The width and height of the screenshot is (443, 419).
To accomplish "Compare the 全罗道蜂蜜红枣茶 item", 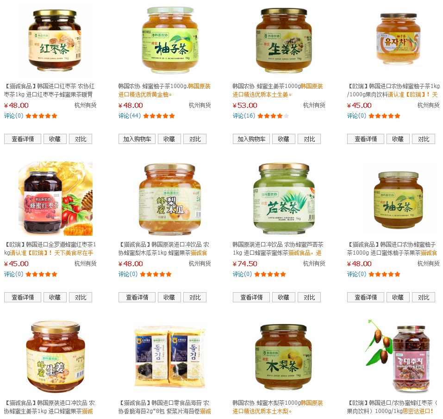I will (81, 297).
